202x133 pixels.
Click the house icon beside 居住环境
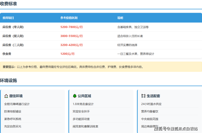pos(6,96)
